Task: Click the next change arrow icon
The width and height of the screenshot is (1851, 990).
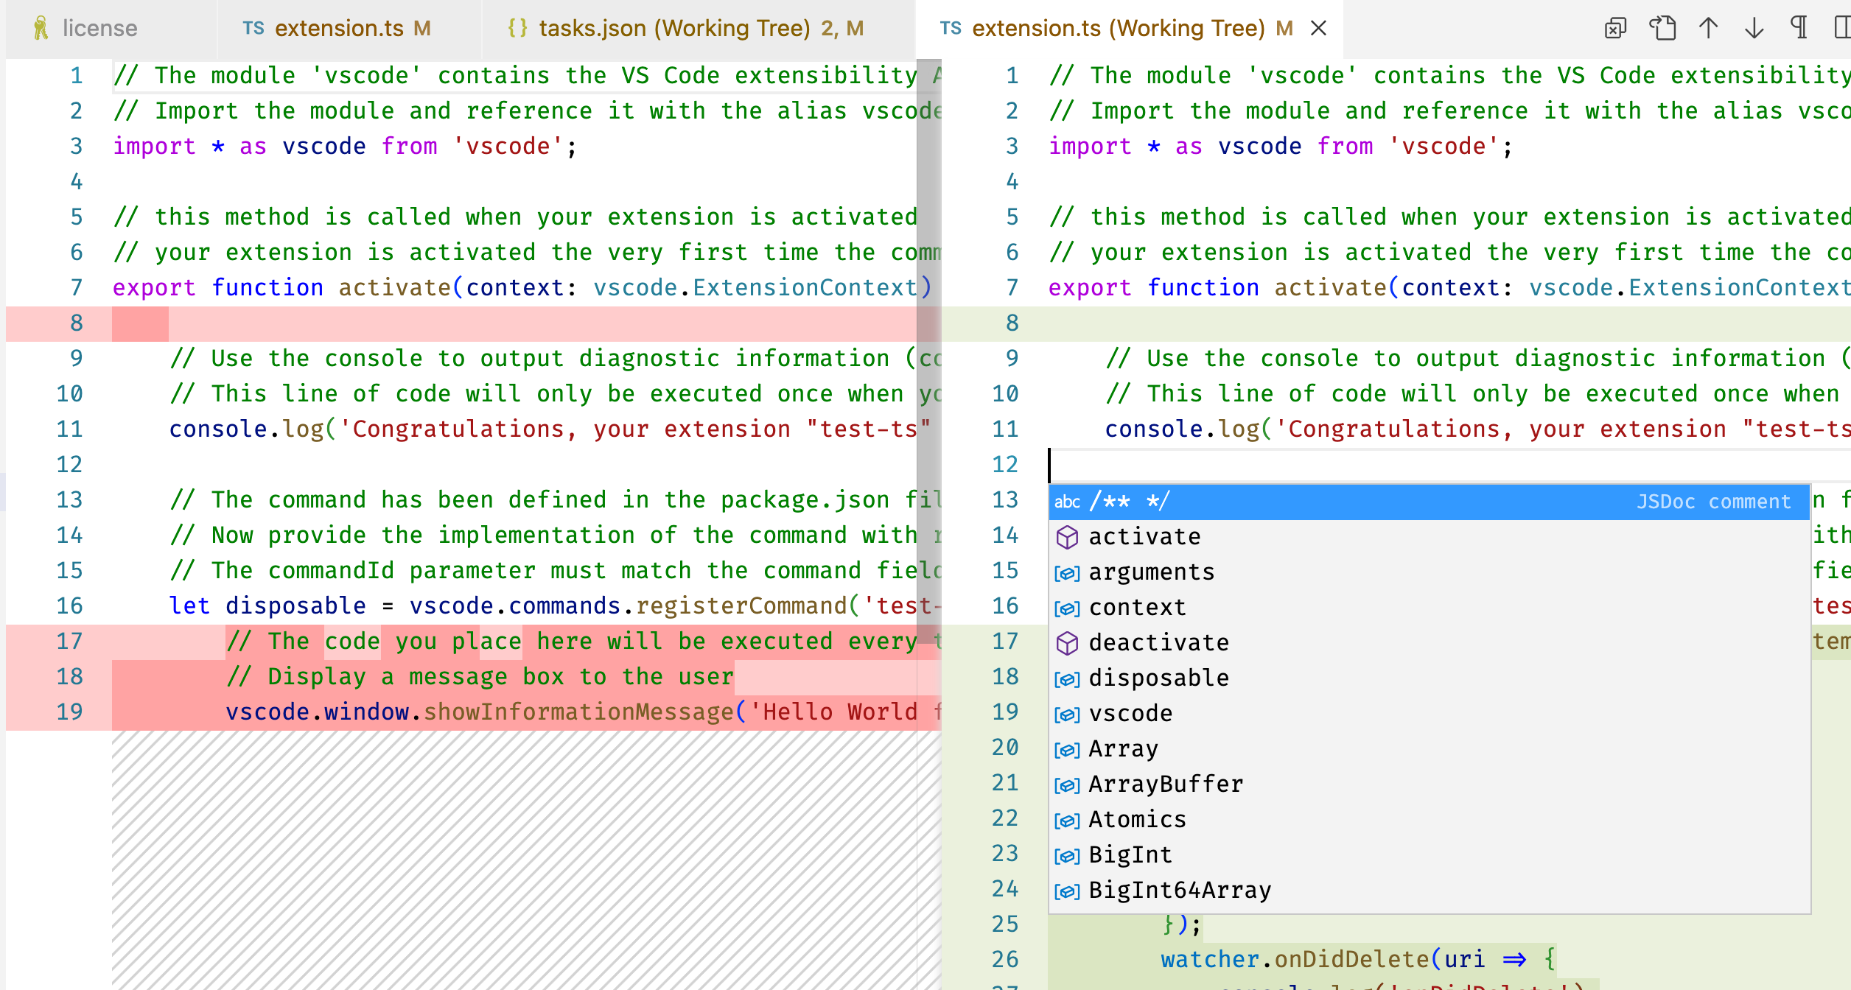Action: [1754, 27]
